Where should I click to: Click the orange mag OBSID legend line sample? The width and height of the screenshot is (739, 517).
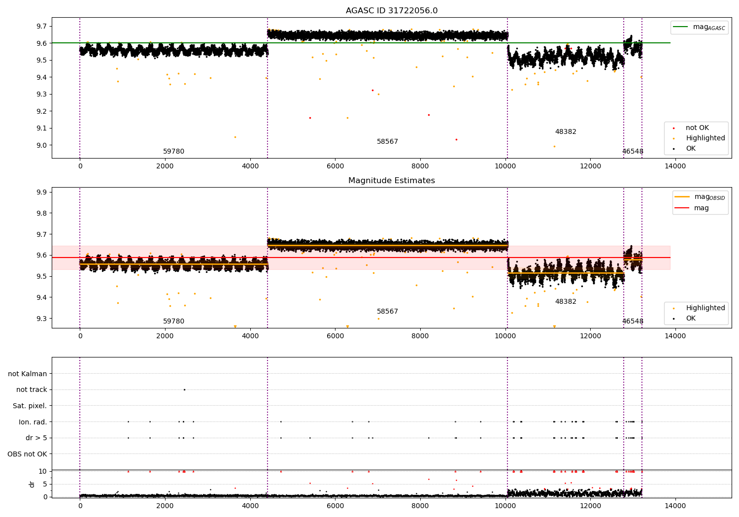682,197
